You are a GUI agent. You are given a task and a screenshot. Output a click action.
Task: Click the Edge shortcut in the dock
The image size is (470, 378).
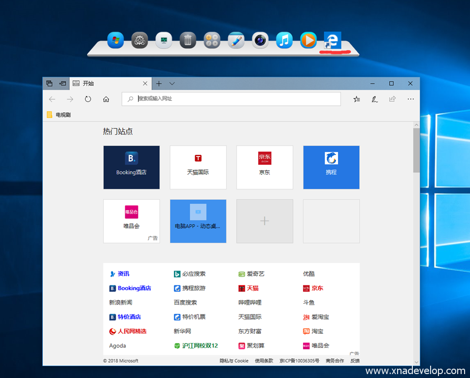click(333, 40)
